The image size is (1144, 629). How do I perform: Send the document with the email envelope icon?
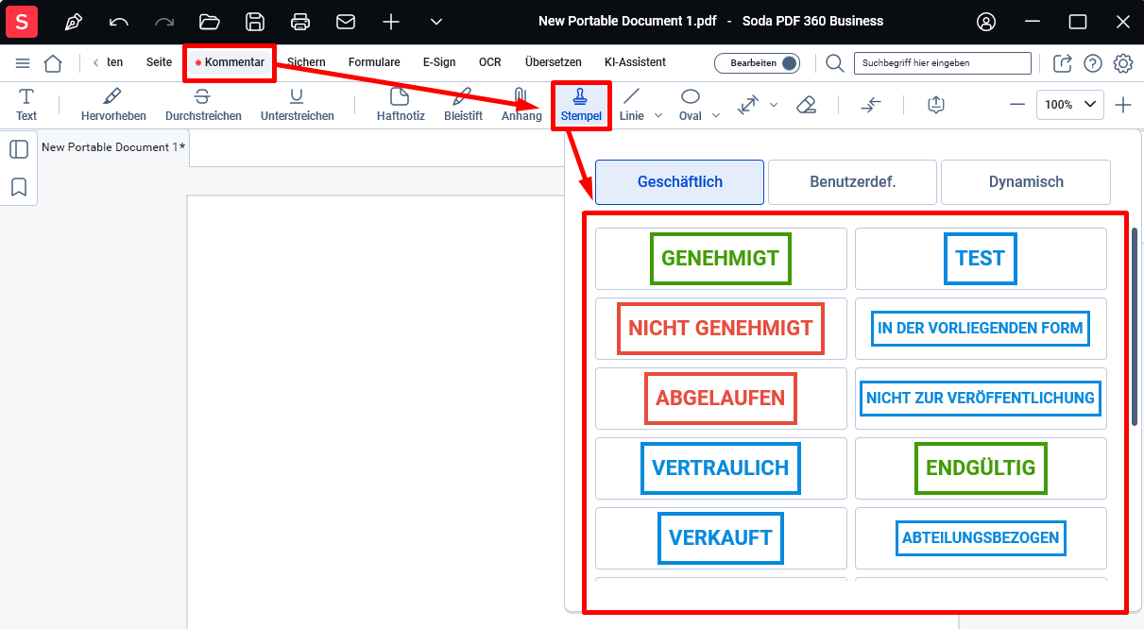click(346, 21)
